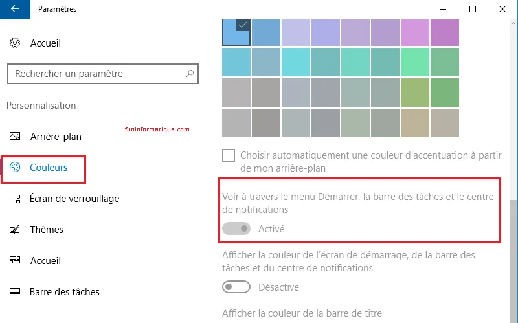The width and height of the screenshot is (518, 323).
Task: Toggle transparency of Démarrer menu switch
Action: pyautogui.click(x=236, y=228)
